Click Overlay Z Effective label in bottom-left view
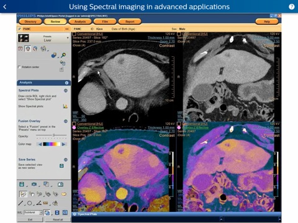Viewport: 298px width, 223px height. 91,128
